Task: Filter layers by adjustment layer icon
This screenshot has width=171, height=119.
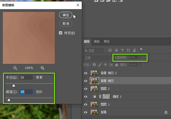Action: point(116,50)
